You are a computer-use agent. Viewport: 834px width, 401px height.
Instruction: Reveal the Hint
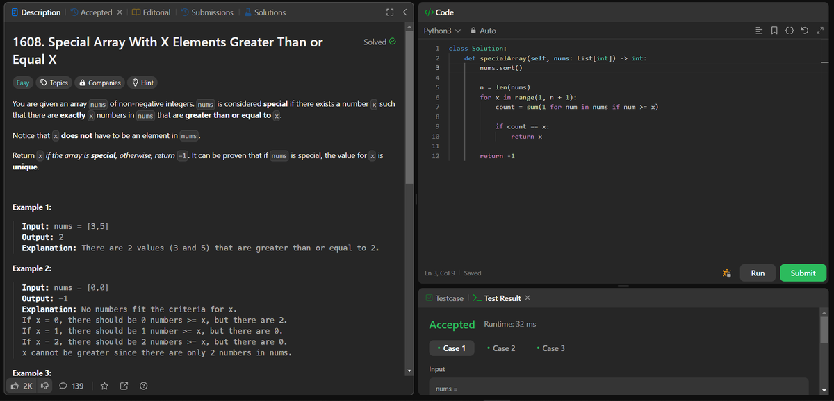click(142, 83)
